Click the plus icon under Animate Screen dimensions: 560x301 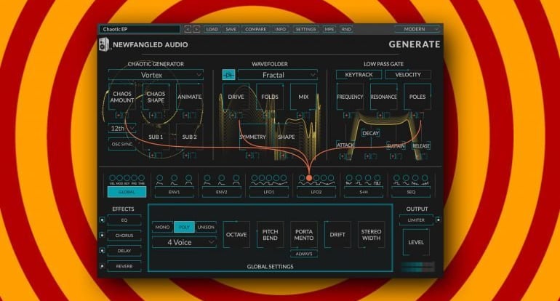tap(185, 115)
